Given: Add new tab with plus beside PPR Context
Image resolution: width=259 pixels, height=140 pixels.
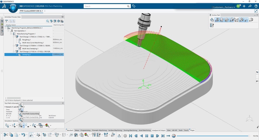Looking at the screenshot, I should tap(45, 11).
